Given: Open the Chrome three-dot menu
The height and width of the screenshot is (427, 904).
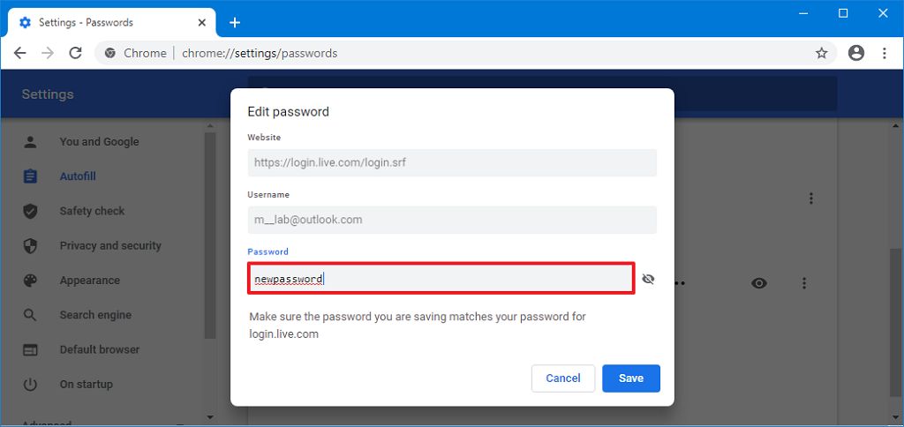Looking at the screenshot, I should pos(885,53).
